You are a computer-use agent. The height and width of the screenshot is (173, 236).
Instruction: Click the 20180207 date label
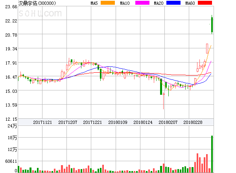coord(168,122)
